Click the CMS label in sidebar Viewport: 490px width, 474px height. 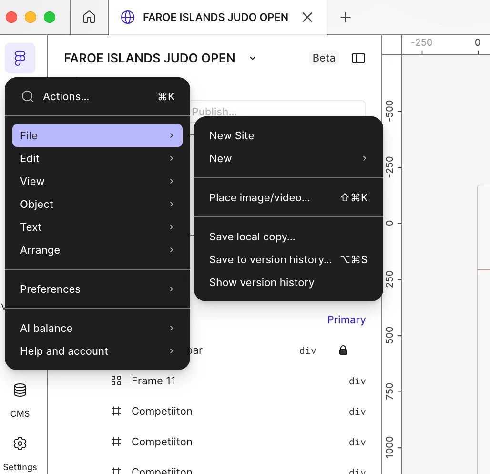(x=20, y=413)
